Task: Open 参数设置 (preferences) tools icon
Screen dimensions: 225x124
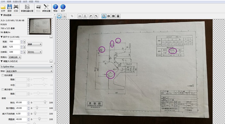Action: click(x=46, y=8)
